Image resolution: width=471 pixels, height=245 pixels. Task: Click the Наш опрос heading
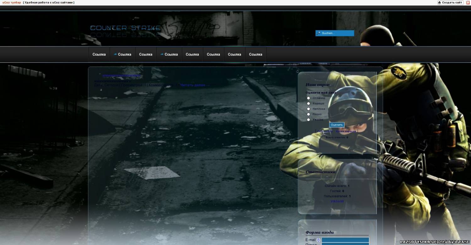pyautogui.click(x=317, y=85)
